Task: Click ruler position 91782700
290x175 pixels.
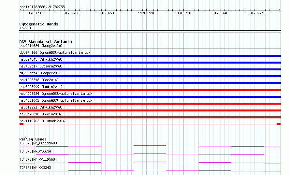Action: tap(71, 13)
